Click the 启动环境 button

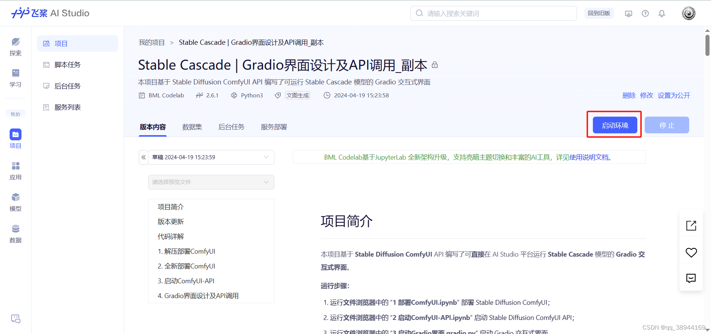coord(615,125)
